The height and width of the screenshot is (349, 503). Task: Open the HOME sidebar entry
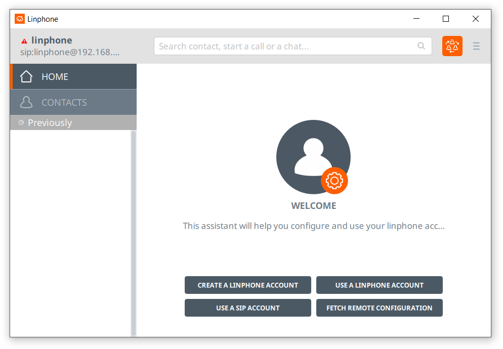tap(73, 77)
